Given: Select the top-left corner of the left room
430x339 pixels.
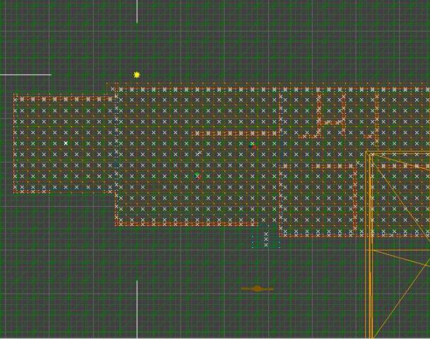Looking at the screenshot, I should point(14,95).
